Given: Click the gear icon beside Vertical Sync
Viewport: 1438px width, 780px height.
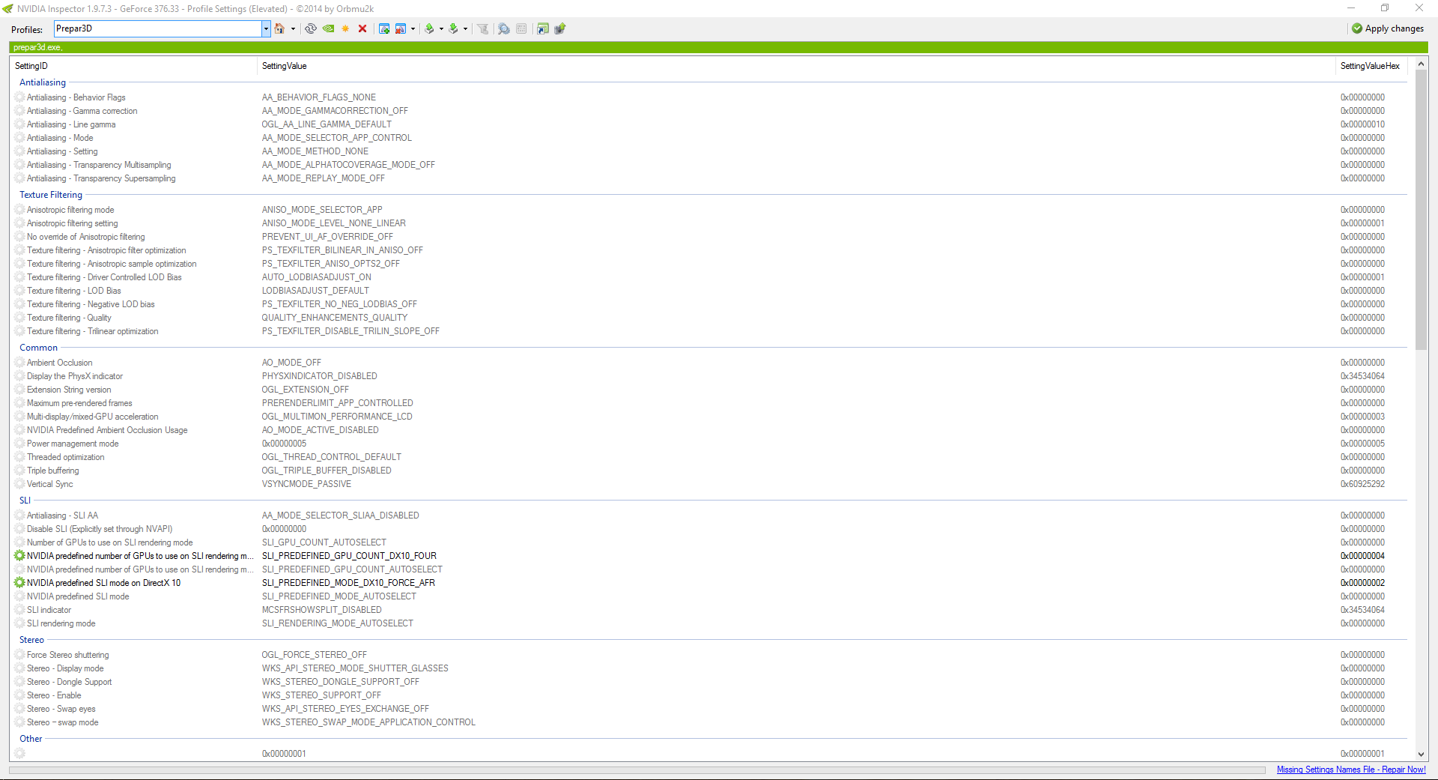Looking at the screenshot, I should click(19, 484).
